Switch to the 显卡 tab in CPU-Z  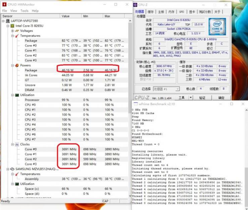(192, 12)
